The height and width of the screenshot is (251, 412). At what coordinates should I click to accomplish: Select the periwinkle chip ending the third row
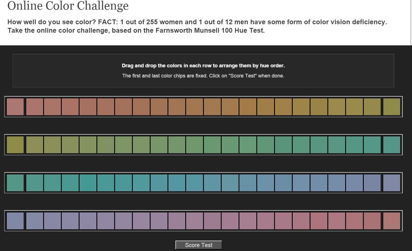click(x=392, y=183)
